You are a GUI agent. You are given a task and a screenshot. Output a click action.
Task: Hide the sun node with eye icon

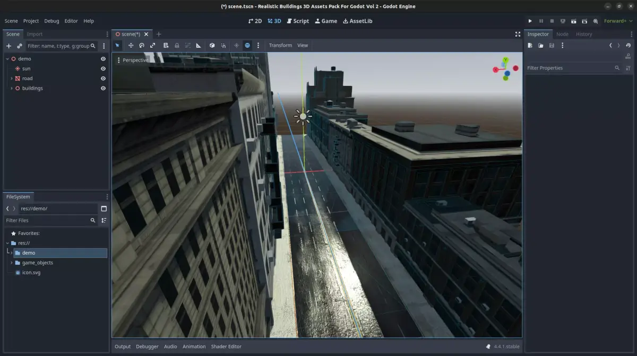(103, 68)
